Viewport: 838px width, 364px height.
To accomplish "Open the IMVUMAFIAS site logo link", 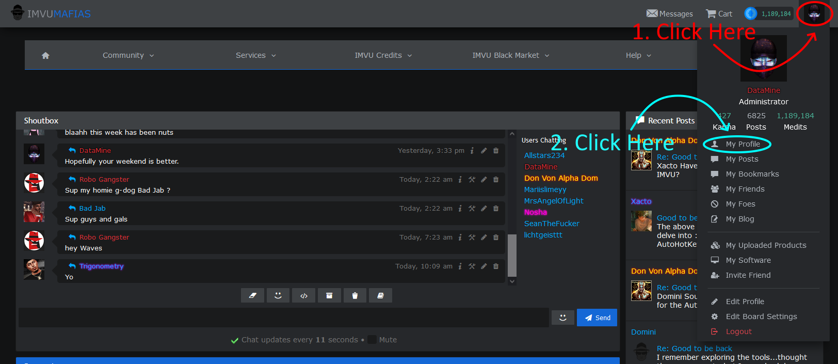I will 51,13.
